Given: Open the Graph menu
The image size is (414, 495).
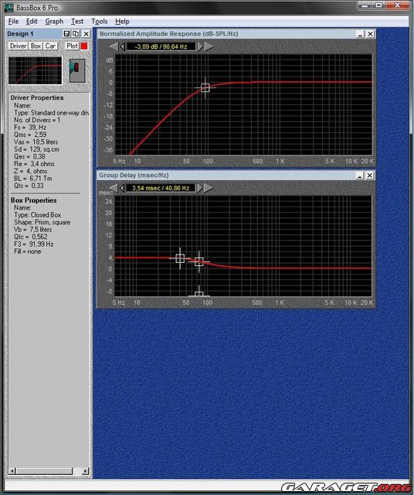Looking at the screenshot, I should coord(54,22).
